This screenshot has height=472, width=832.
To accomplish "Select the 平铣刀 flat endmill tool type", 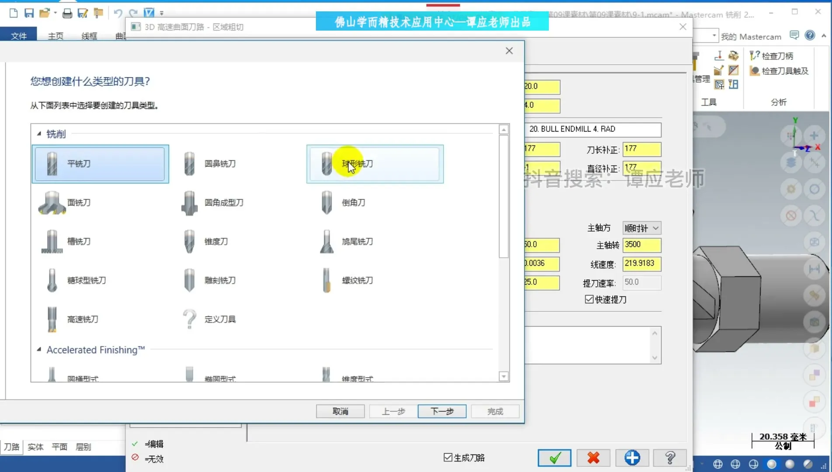I will coord(100,164).
